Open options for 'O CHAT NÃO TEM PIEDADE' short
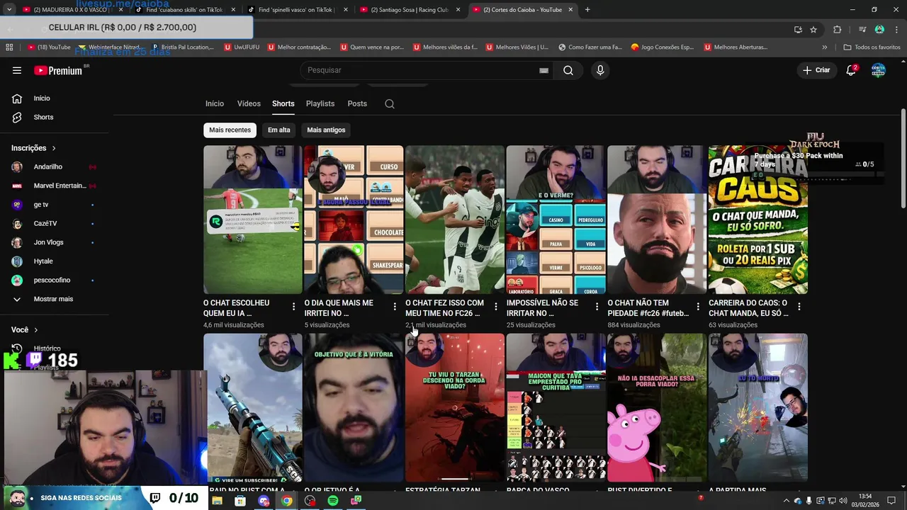Screen dimensions: 907x510 (698, 307)
